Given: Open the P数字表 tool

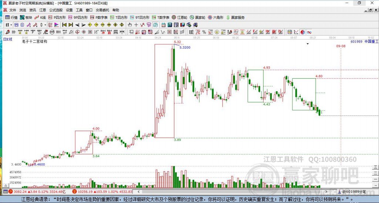Looking at the screenshot, I should tap(99, 17).
